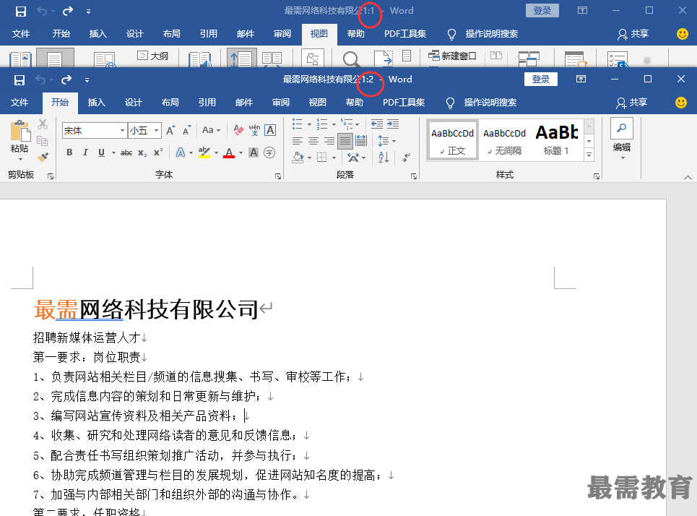Screen dimensions: 697x516
Task: Apply the 标题 1 style
Action: click(x=557, y=139)
